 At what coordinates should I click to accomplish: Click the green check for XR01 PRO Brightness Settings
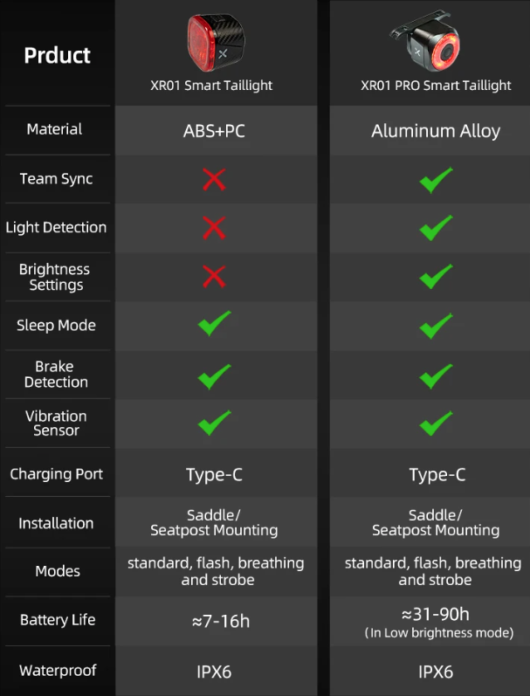pos(436,276)
